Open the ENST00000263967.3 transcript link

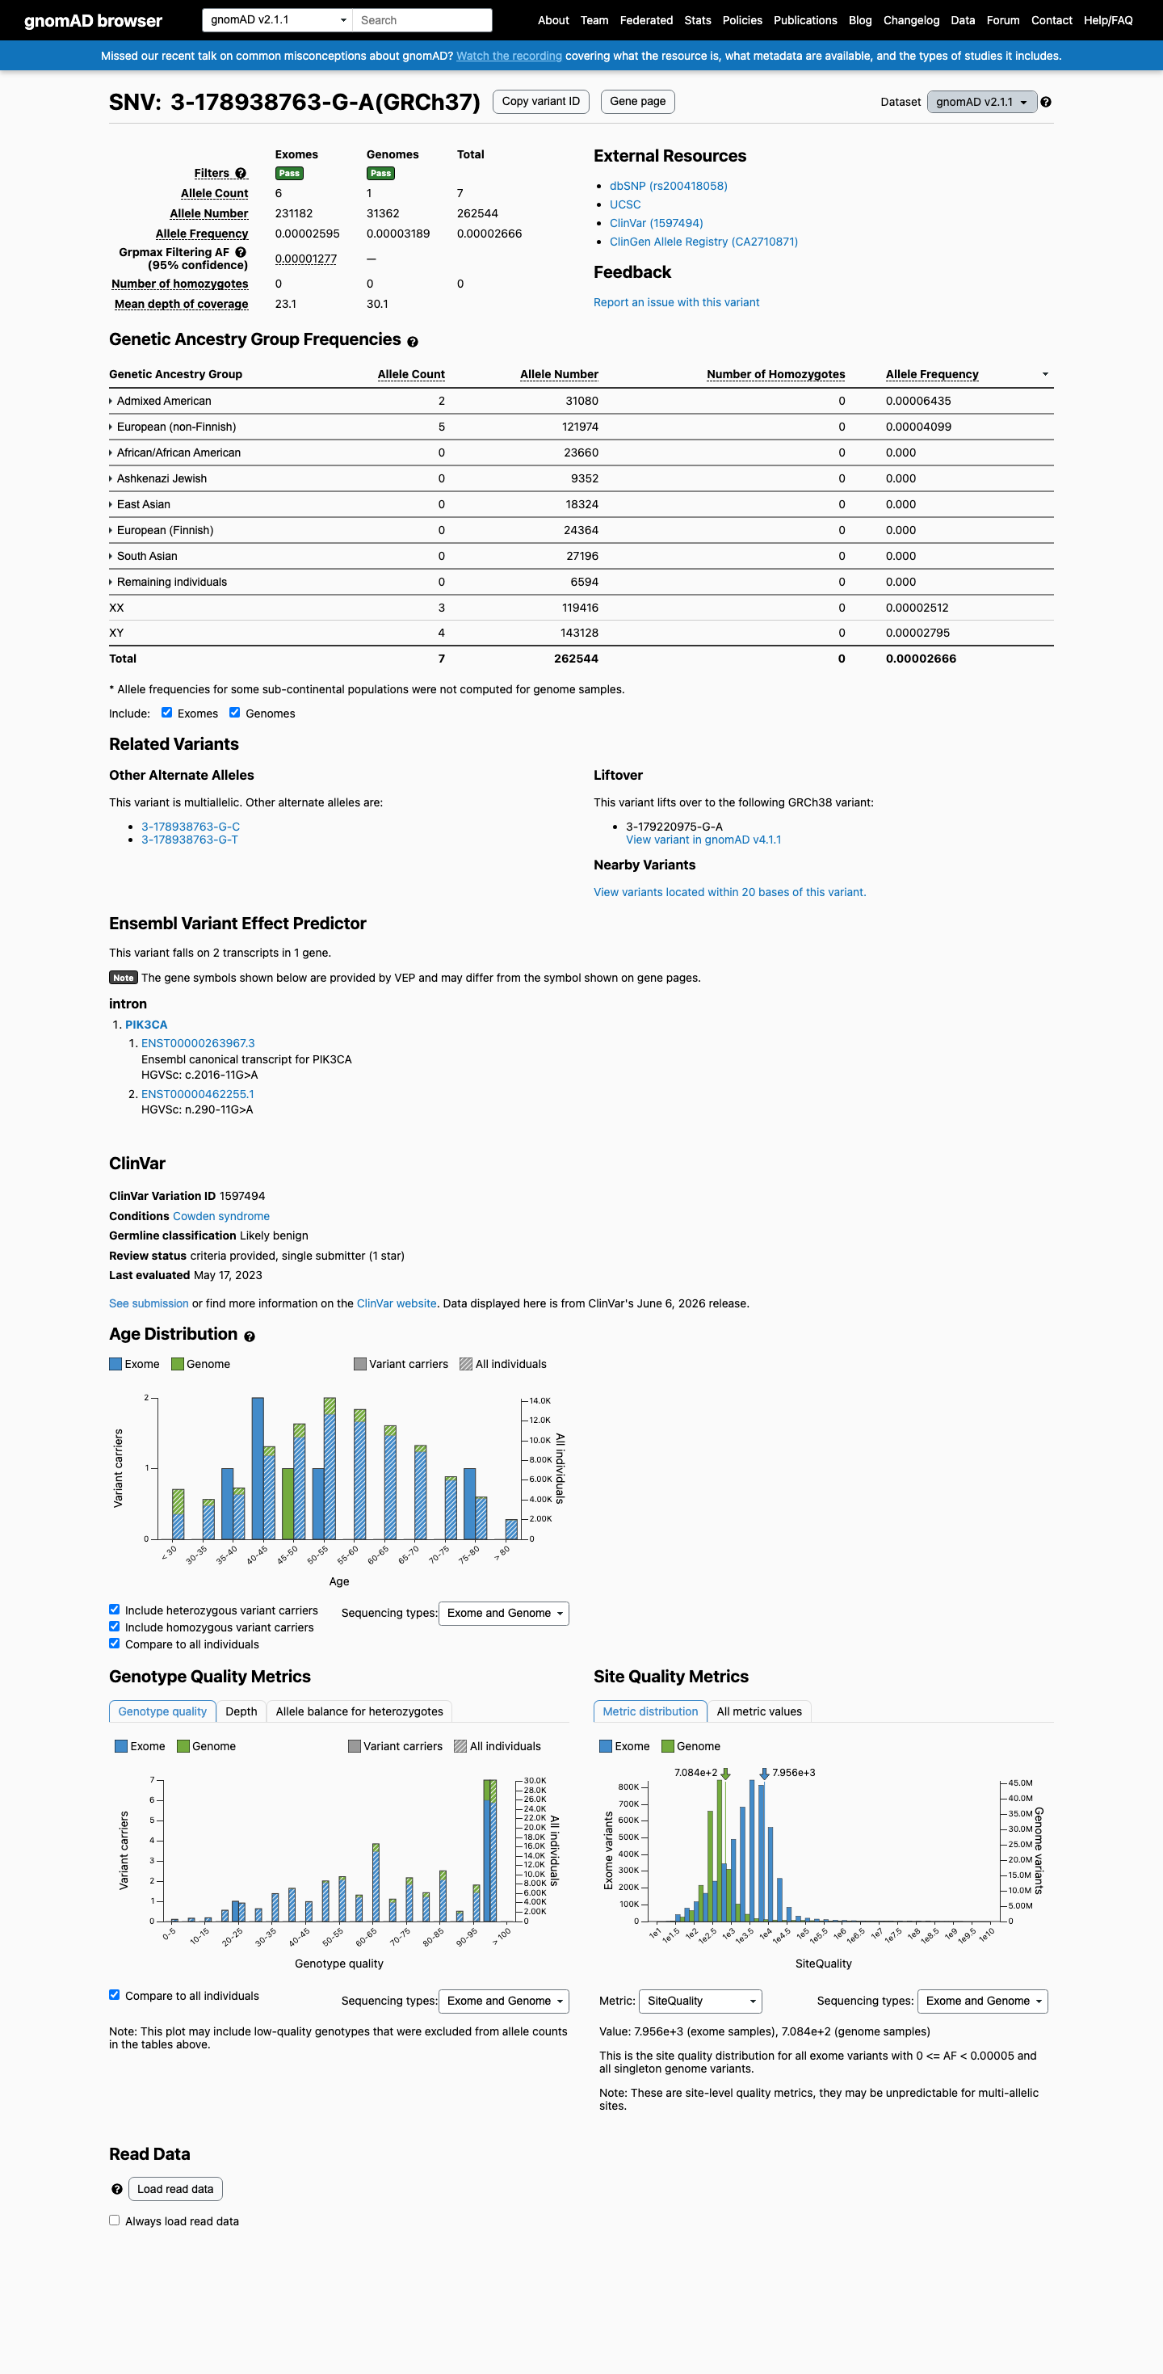[x=198, y=1043]
